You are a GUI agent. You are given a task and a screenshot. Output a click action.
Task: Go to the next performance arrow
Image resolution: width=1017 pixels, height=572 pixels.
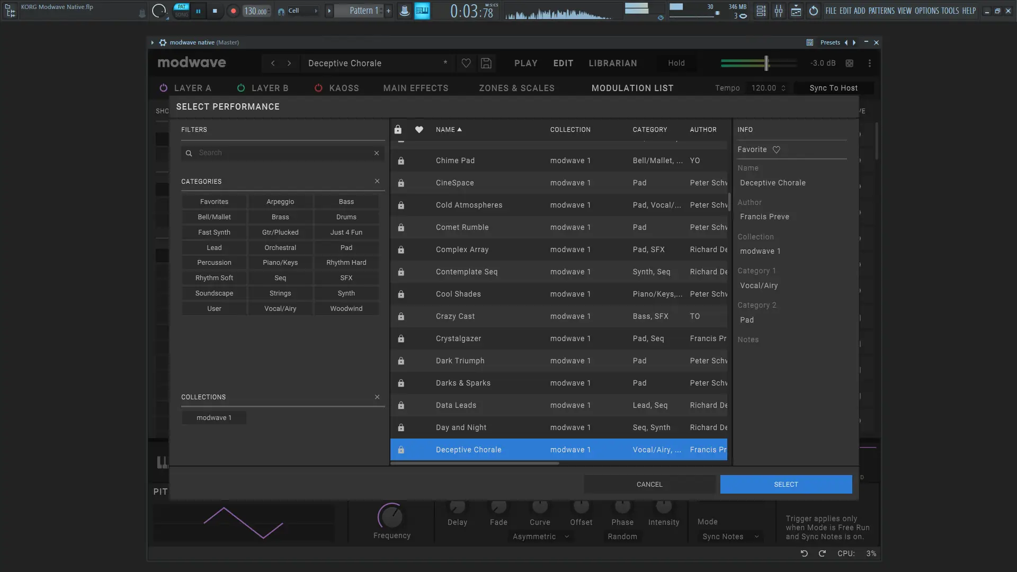point(289,63)
